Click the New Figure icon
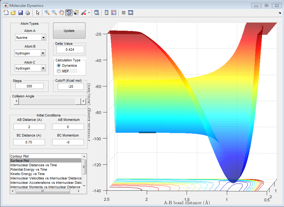The height and width of the screenshot is (207, 284). 6,13
